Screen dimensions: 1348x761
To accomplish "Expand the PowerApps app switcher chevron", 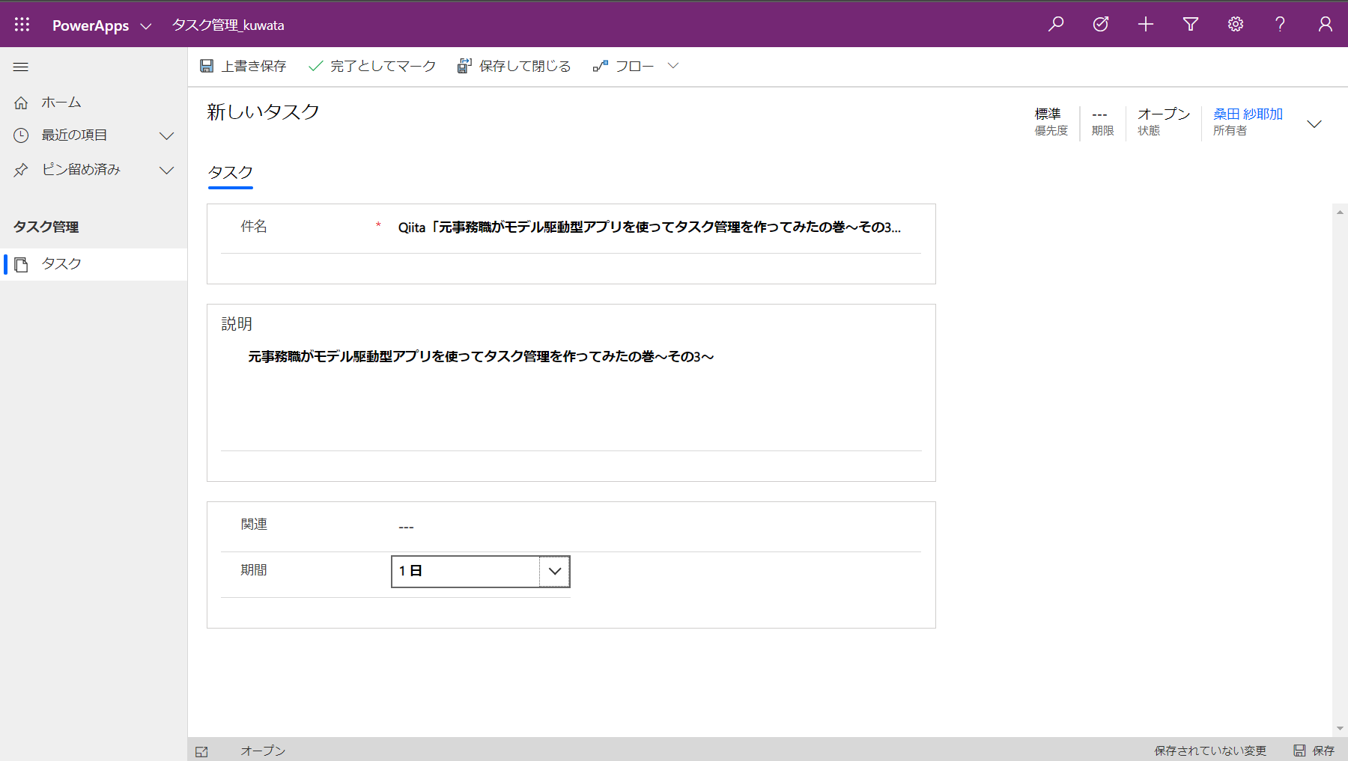I will click(146, 26).
